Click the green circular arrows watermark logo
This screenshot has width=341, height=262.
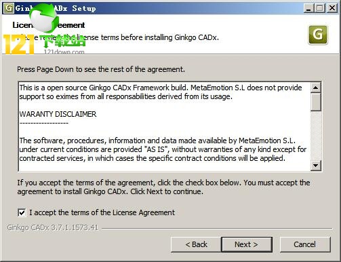click(43, 18)
